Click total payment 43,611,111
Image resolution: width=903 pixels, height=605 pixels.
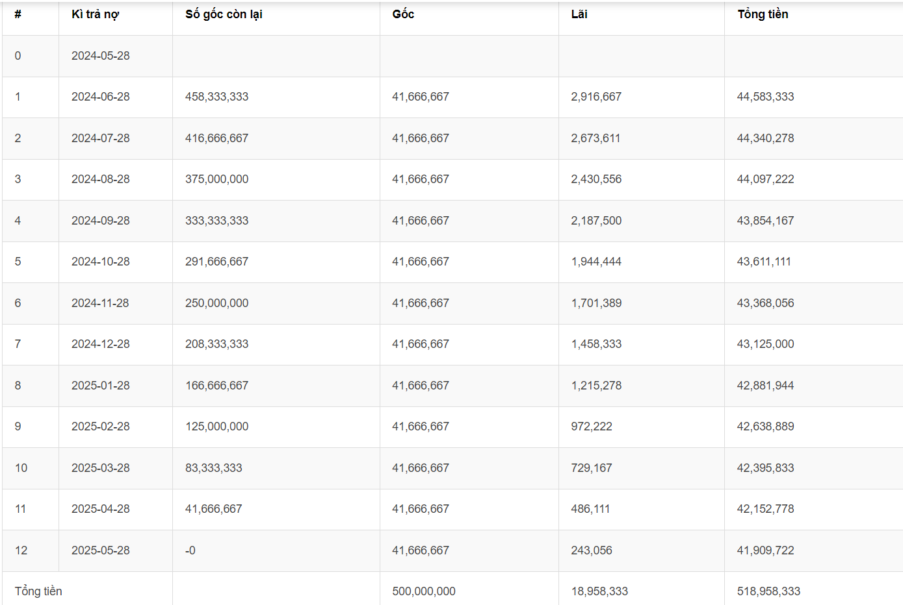(x=764, y=262)
